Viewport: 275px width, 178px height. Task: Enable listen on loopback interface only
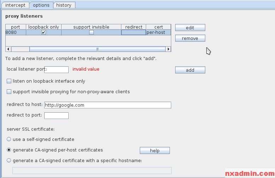pos(9,81)
